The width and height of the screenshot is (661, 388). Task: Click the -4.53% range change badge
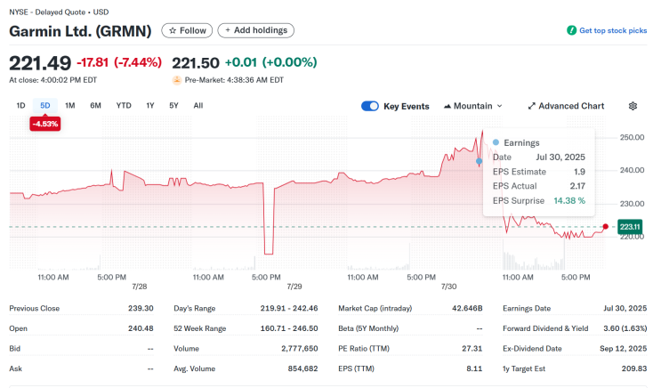45,124
